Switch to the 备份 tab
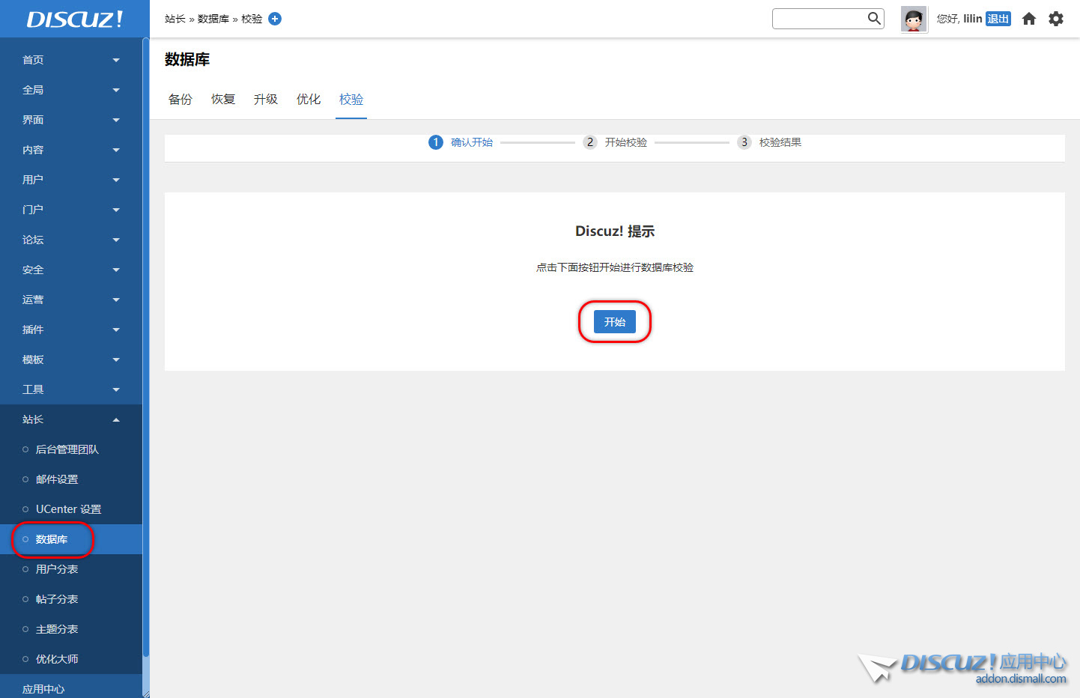Image resolution: width=1080 pixels, height=698 pixels. 180,100
